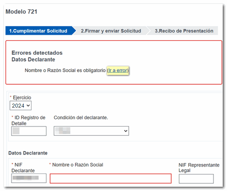Click the 'Errores detectados' heading
This screenshot has width=227, height=191.
coord(37,53)
